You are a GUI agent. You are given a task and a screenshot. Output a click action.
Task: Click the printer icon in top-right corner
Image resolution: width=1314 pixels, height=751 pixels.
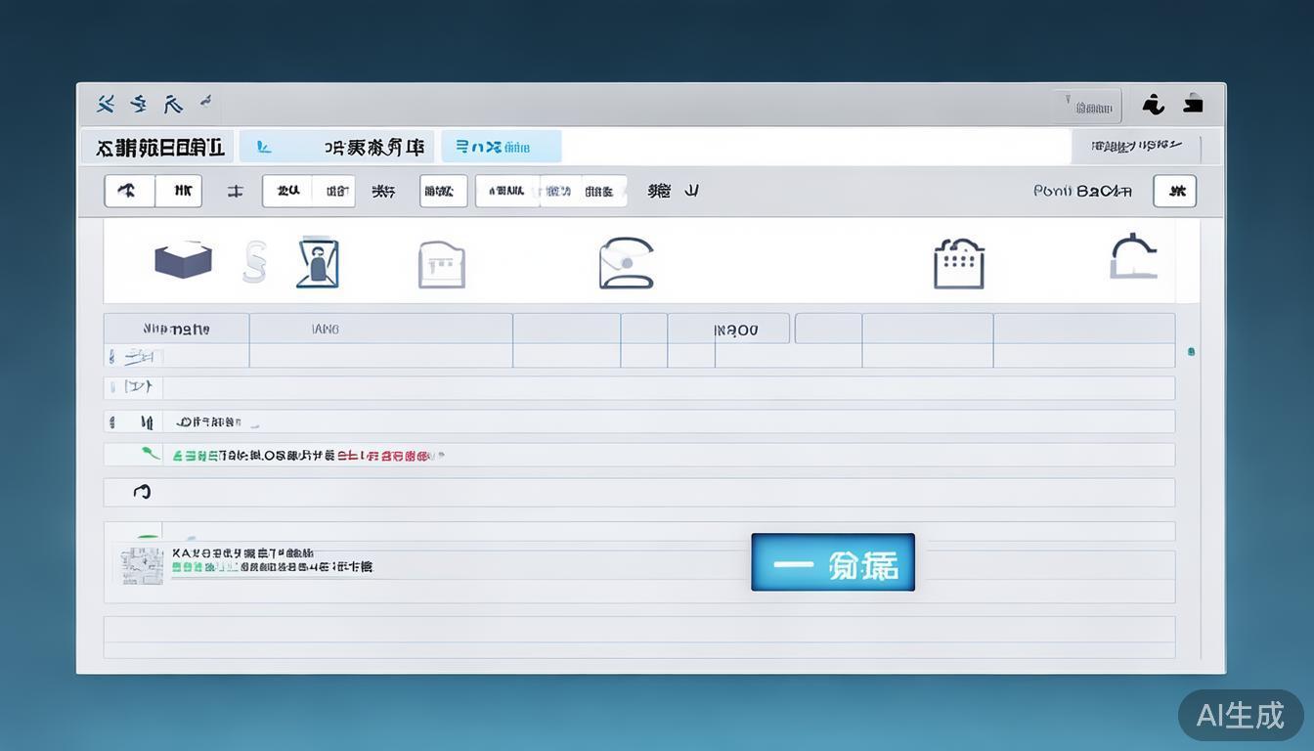tap(1194, 103)
